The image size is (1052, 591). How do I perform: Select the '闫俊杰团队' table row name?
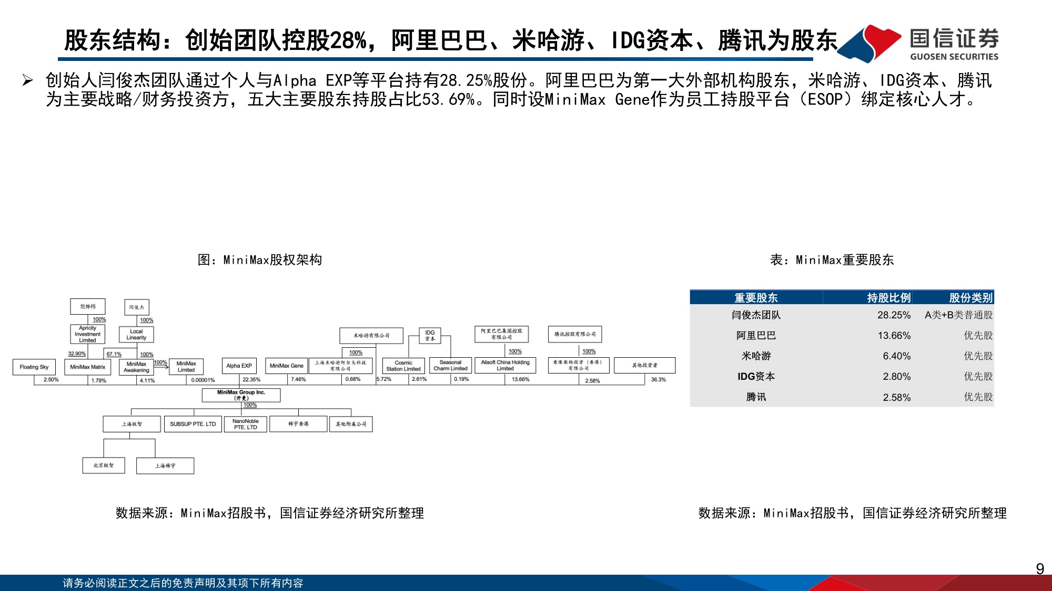point(756,315)
